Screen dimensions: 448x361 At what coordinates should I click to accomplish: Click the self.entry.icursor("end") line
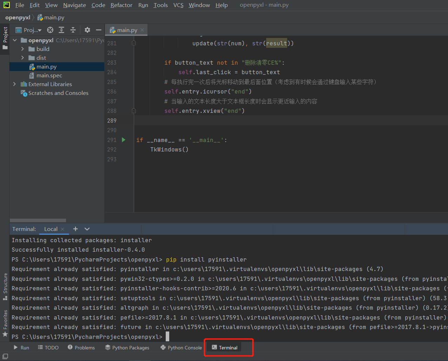(208, 91)
